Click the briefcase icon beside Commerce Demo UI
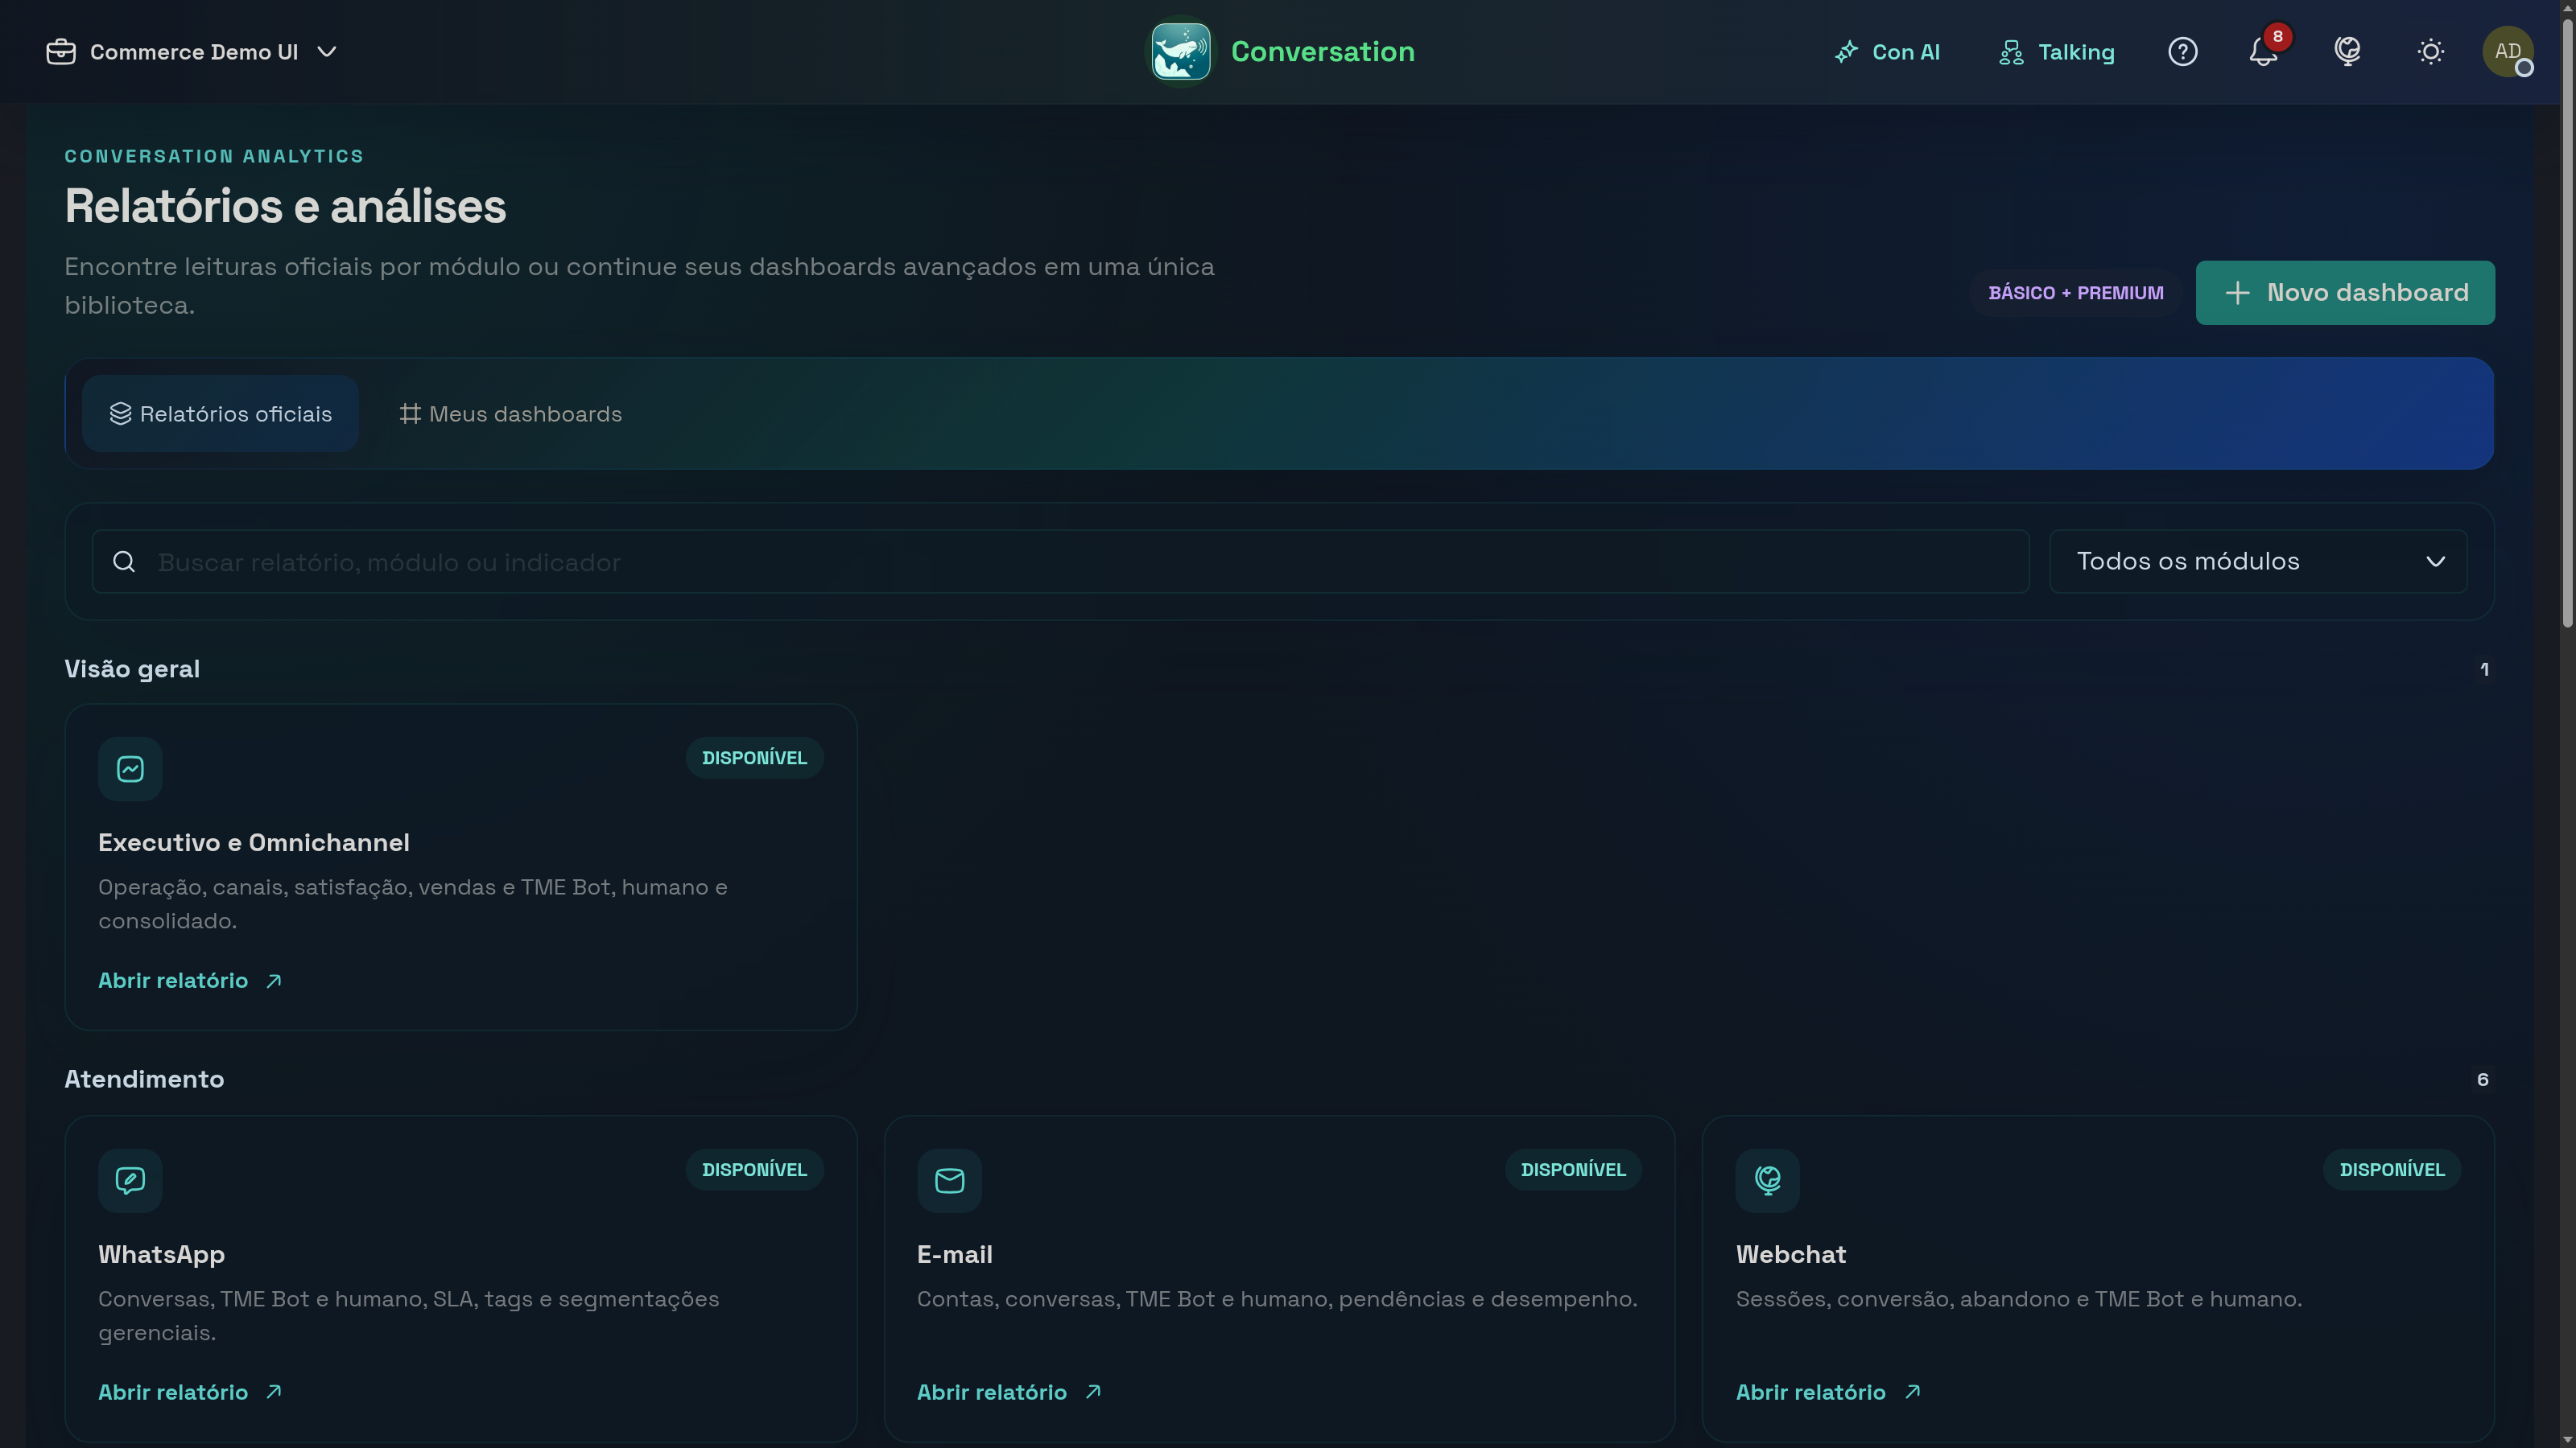This screenshot has width=2576, height=1448. pos(61,52)
